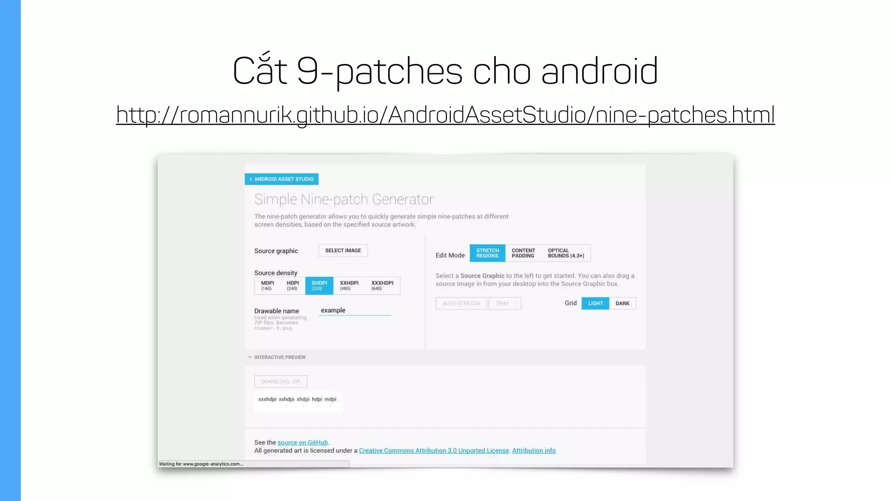Focus the Drawable name field

[x=355, y=311]
